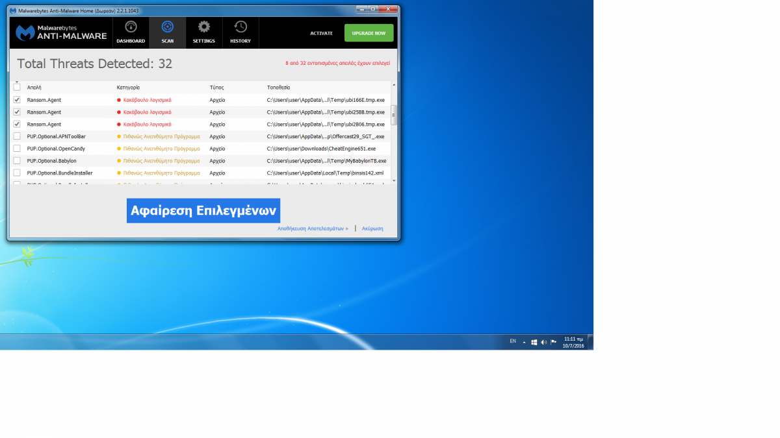This screenshot has height=438, width=780.
Task: Show hidden tray icons arrow
Action: pyautogui.click(x=525, y=341)
